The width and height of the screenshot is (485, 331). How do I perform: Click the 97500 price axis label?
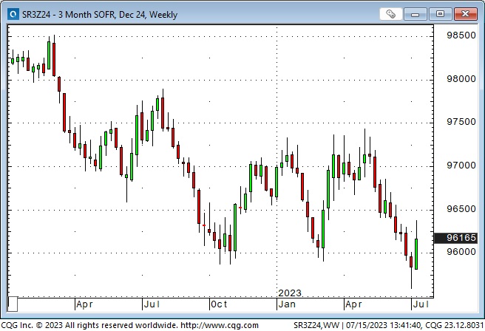click(461, 122)
